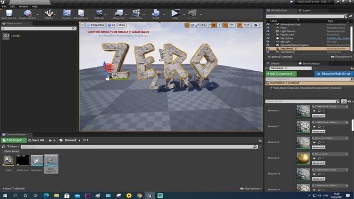Click Element 8 Brick Cut Stone material thumbnail
Screen dimensions: 354x199
point(303,143)
